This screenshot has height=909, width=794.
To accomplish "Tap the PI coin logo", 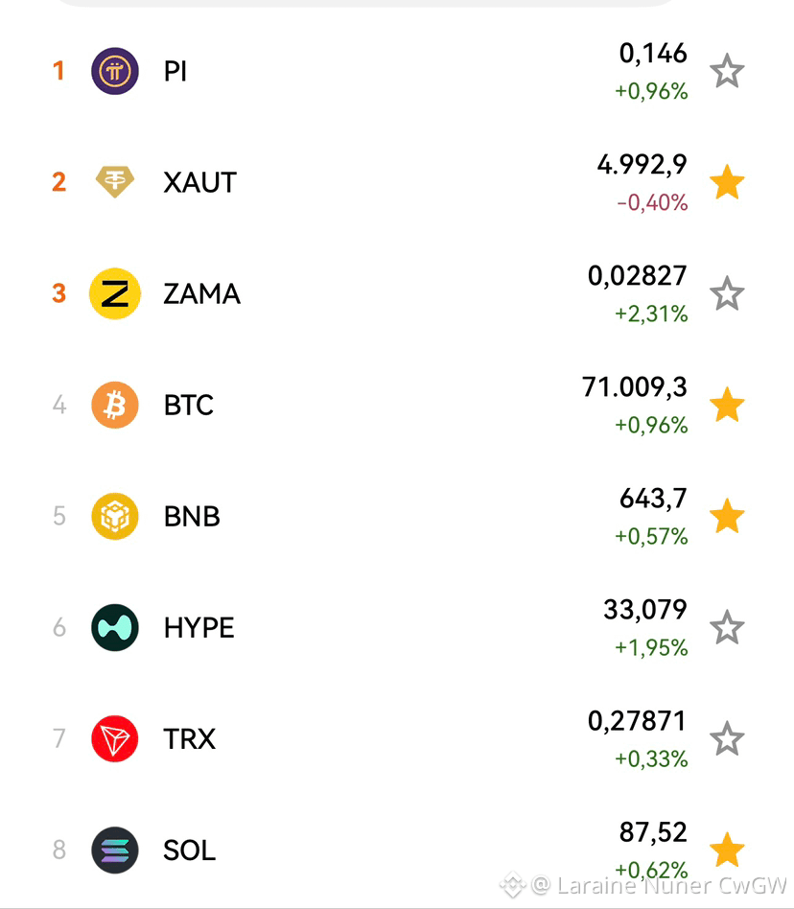I will pos(115,71).
